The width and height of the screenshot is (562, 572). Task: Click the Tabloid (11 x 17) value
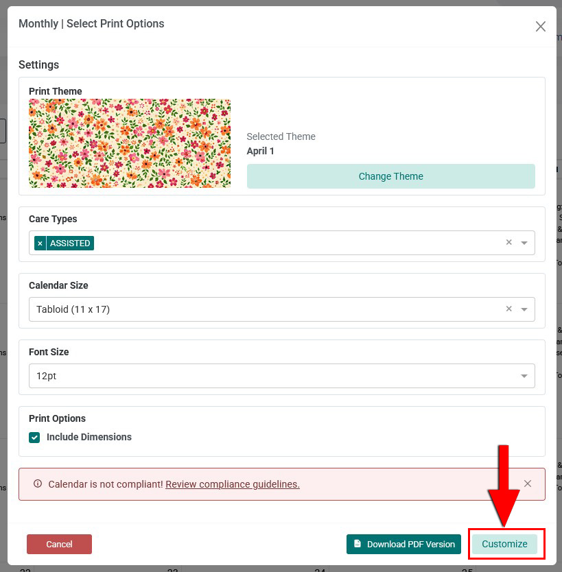(73, 309)
